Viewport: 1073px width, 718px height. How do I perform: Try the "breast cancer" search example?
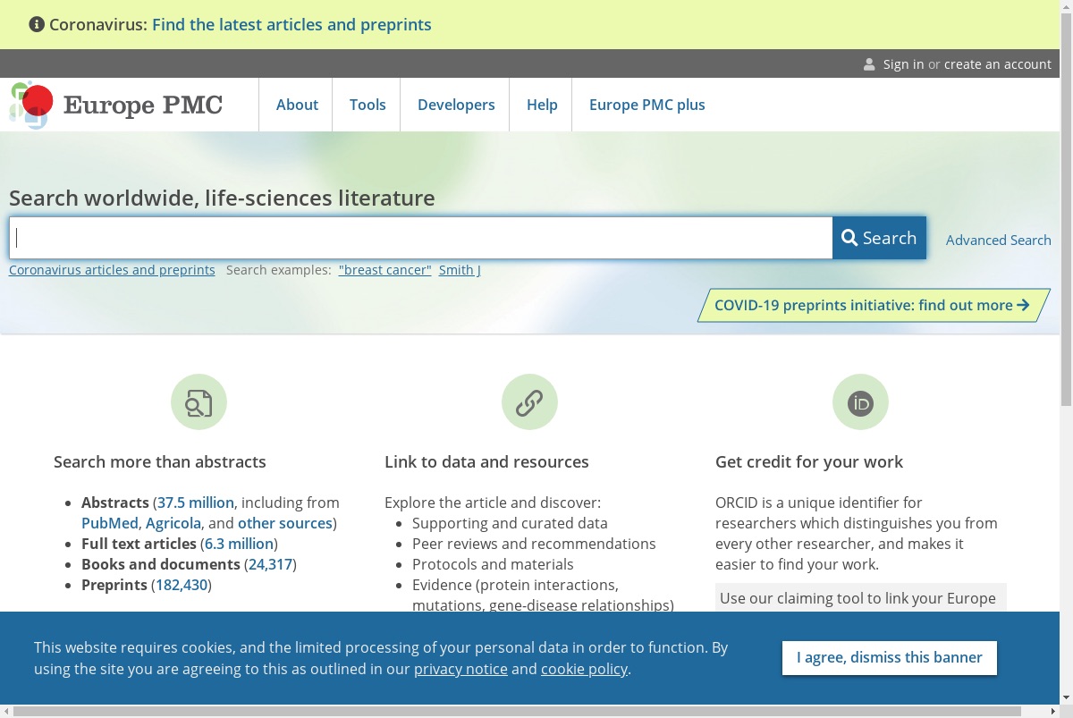click(385, 270)
